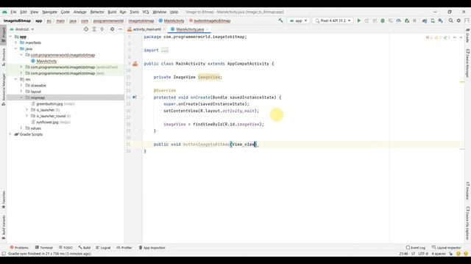This screenshot has width=471, height=264.
Task: Open the Gradle side panel
Action: click(x=468, y=36)
